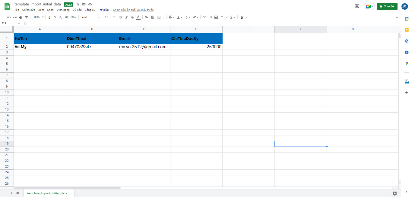The width and height of the screenshot is (412, 197).
Task: Select column D header
Action: tap(196, 29)
